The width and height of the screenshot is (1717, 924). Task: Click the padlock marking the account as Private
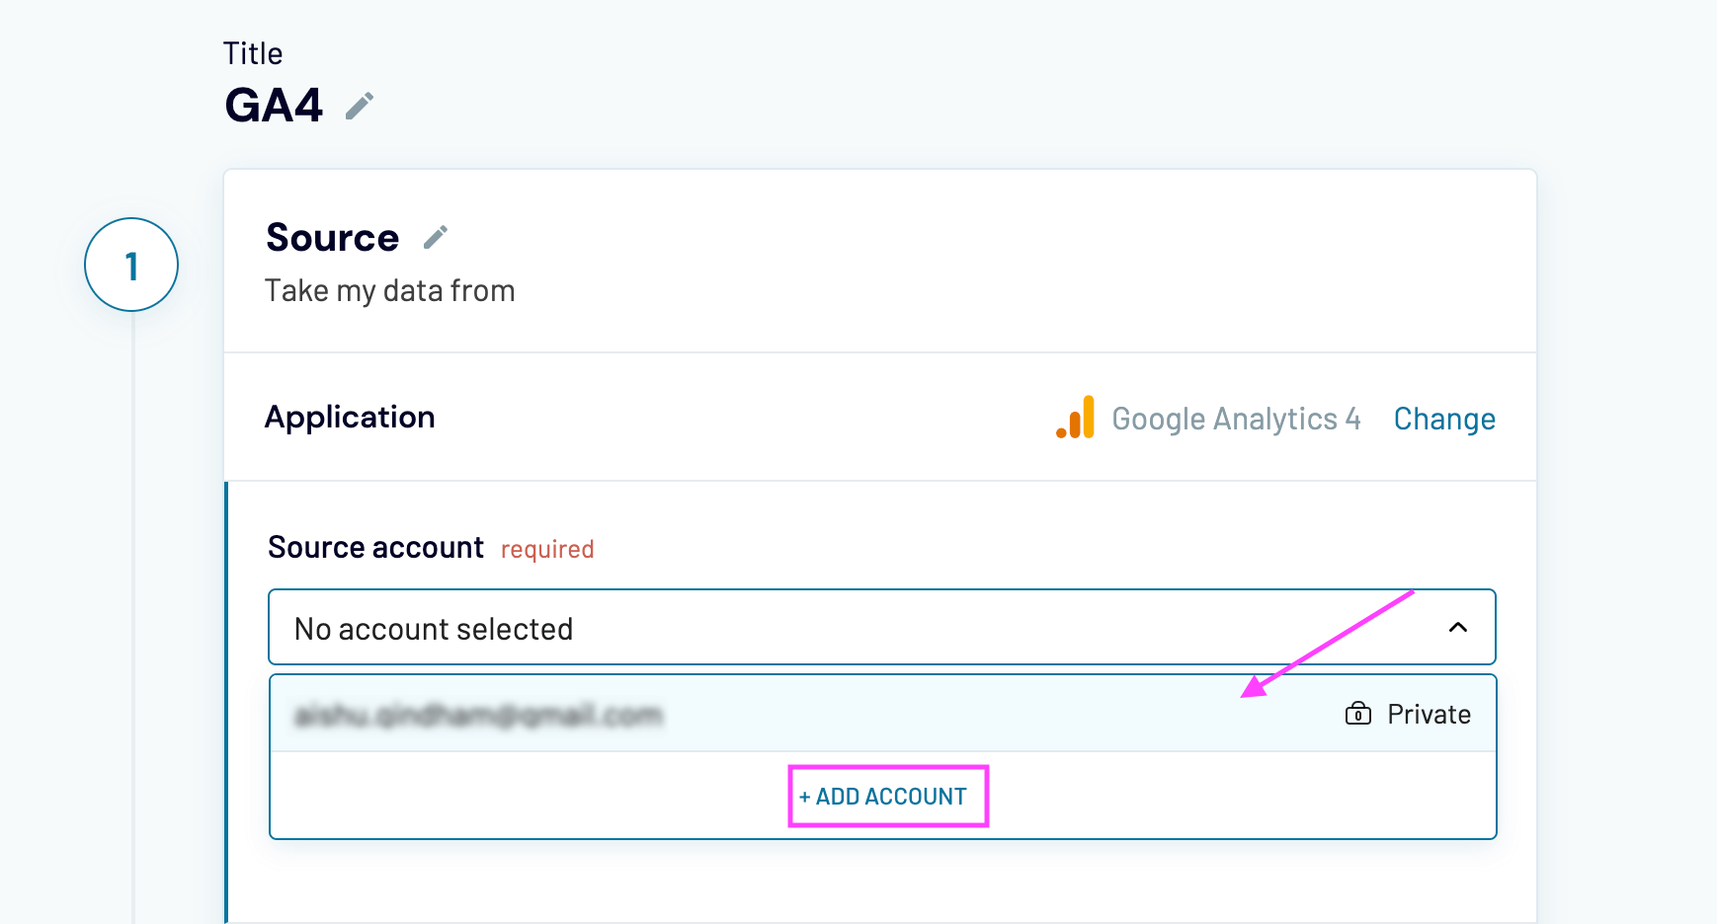(1357, 713)
